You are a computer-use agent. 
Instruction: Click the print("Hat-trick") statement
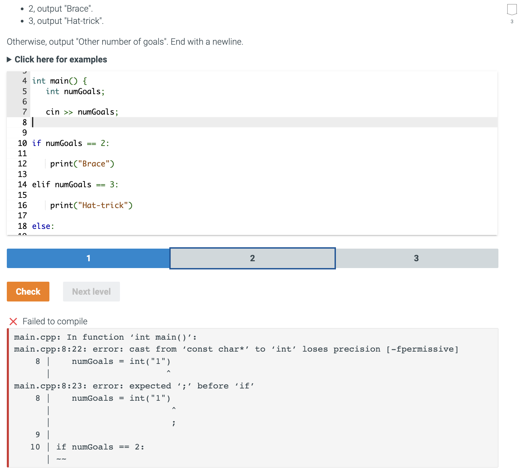[91, 205]
